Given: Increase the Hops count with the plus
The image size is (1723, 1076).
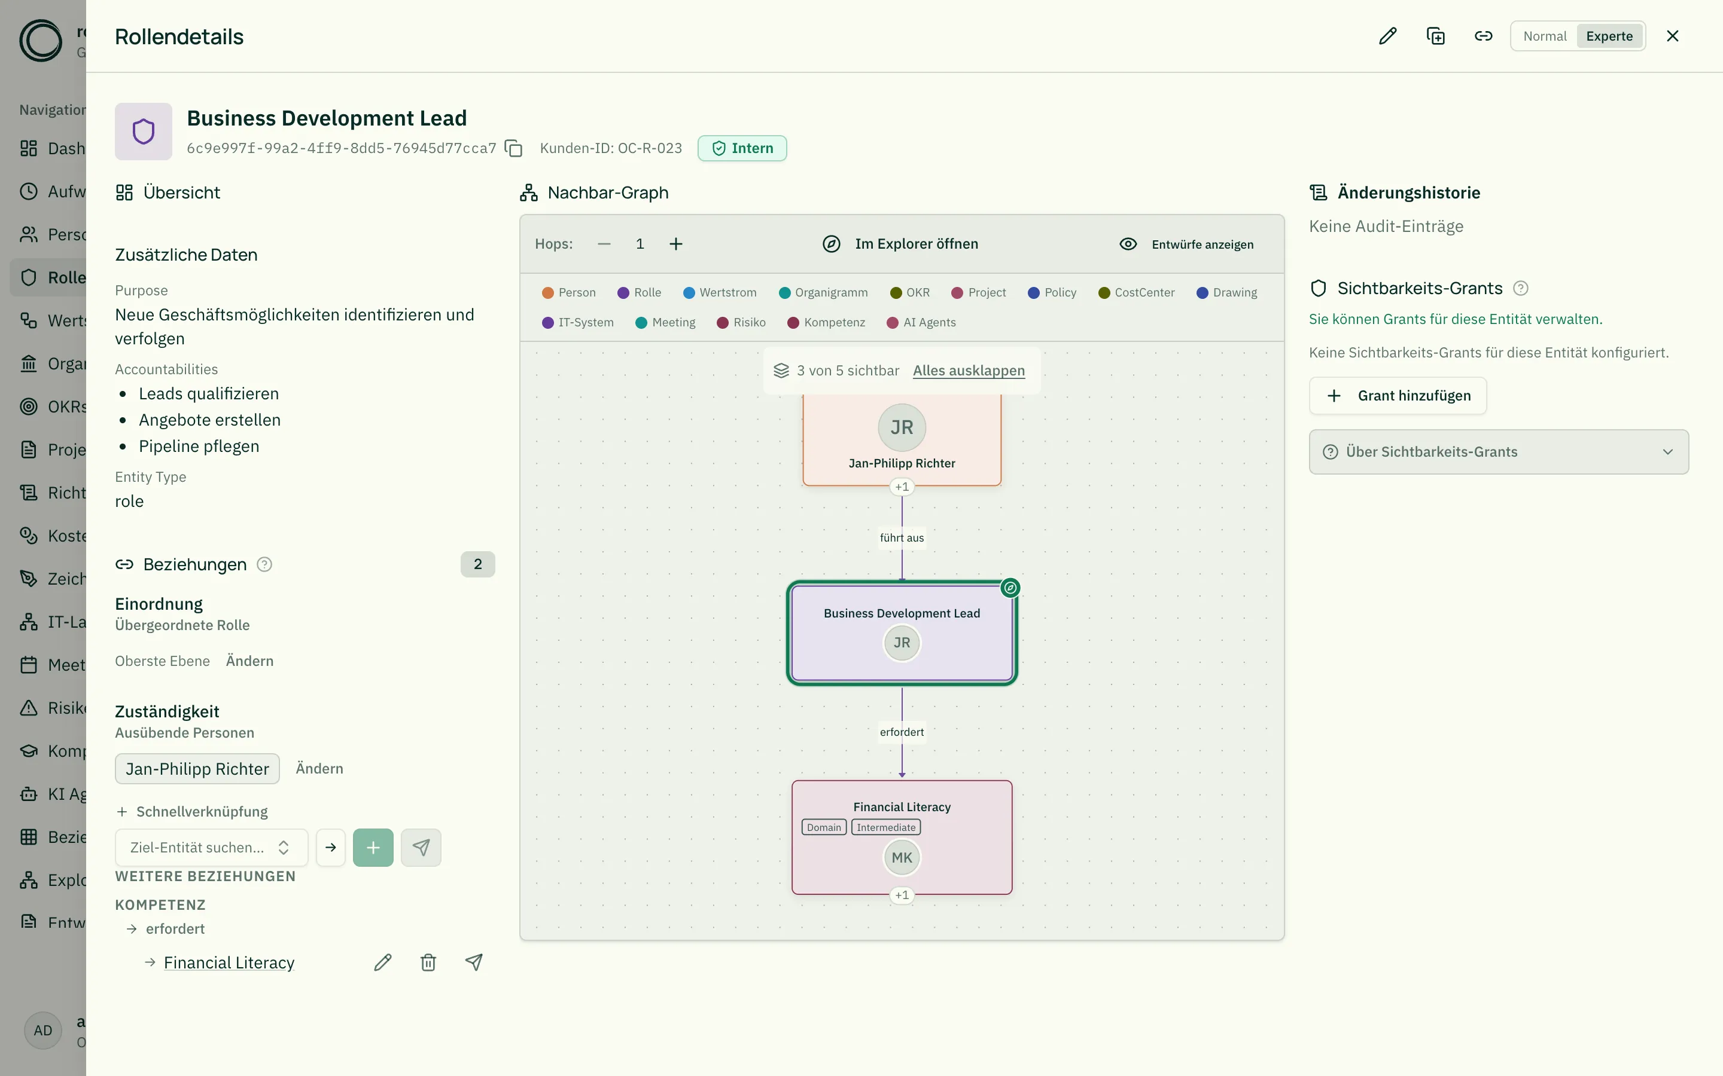Looking at the screenshot, I should 675,244.
